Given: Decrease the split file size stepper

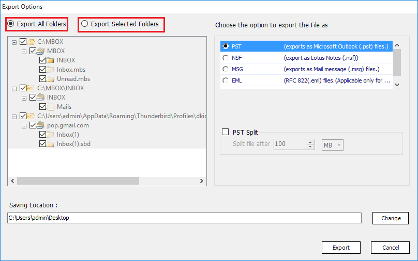Looking at the screenshot, I should (310, 146).
